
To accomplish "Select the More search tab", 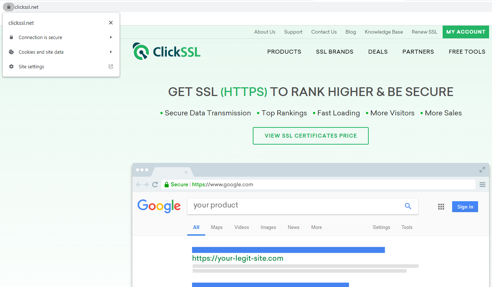I will click(x=316, y=227).
